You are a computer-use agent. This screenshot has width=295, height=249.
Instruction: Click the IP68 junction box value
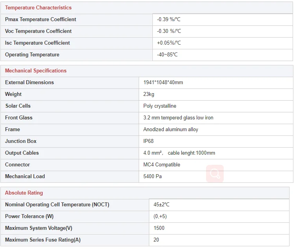[x=148, y=141]
